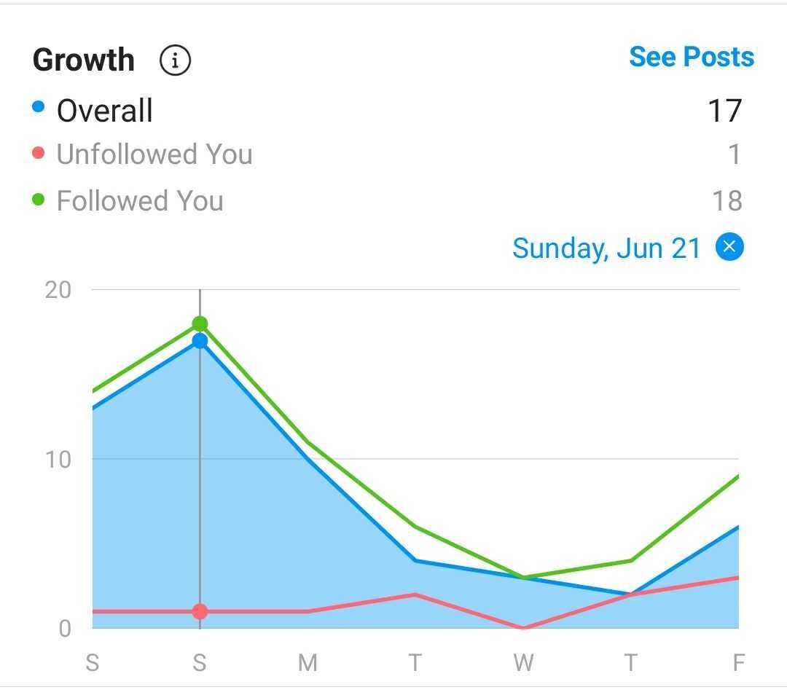This screenshot has width=787, height=695.
Task: Toggle the Overall series visibility
Action: 106,109
